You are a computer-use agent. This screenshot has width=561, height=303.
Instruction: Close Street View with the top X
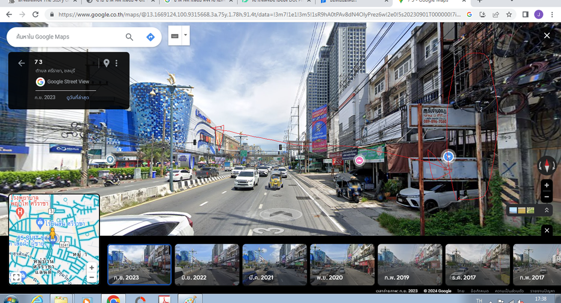(547, 35)
